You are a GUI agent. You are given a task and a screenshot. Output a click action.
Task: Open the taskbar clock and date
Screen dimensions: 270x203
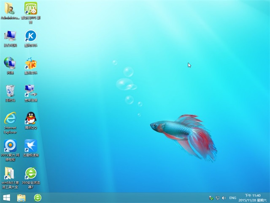[x=253, y=198]
